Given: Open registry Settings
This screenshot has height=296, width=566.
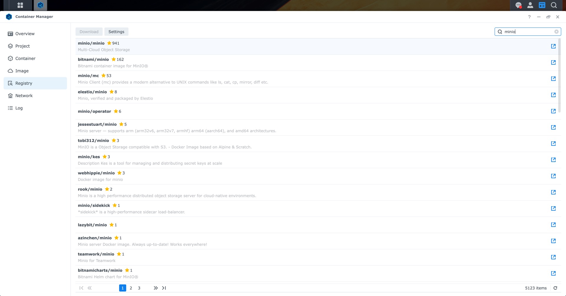Looking at the screenshot, I should coord(116,32).
